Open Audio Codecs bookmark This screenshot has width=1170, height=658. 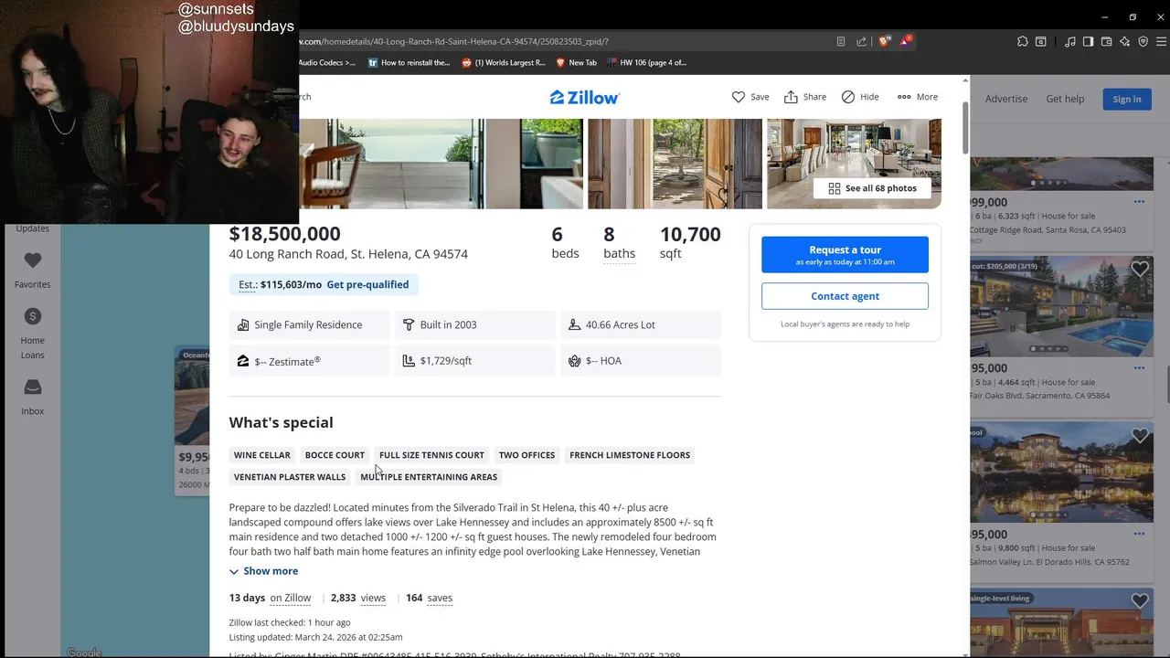coord(326,63)
